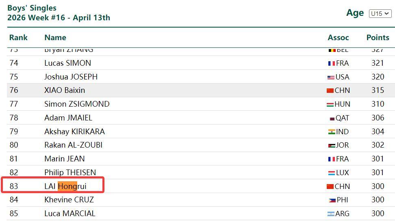Click the Name column header

point(55,38)
